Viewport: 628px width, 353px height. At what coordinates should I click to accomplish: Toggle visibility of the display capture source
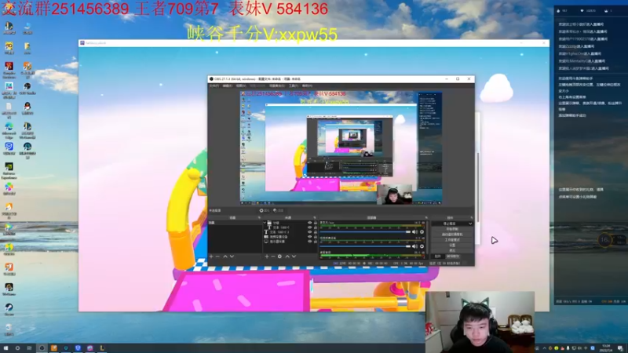pyautogui.click(x=309, y=242)
